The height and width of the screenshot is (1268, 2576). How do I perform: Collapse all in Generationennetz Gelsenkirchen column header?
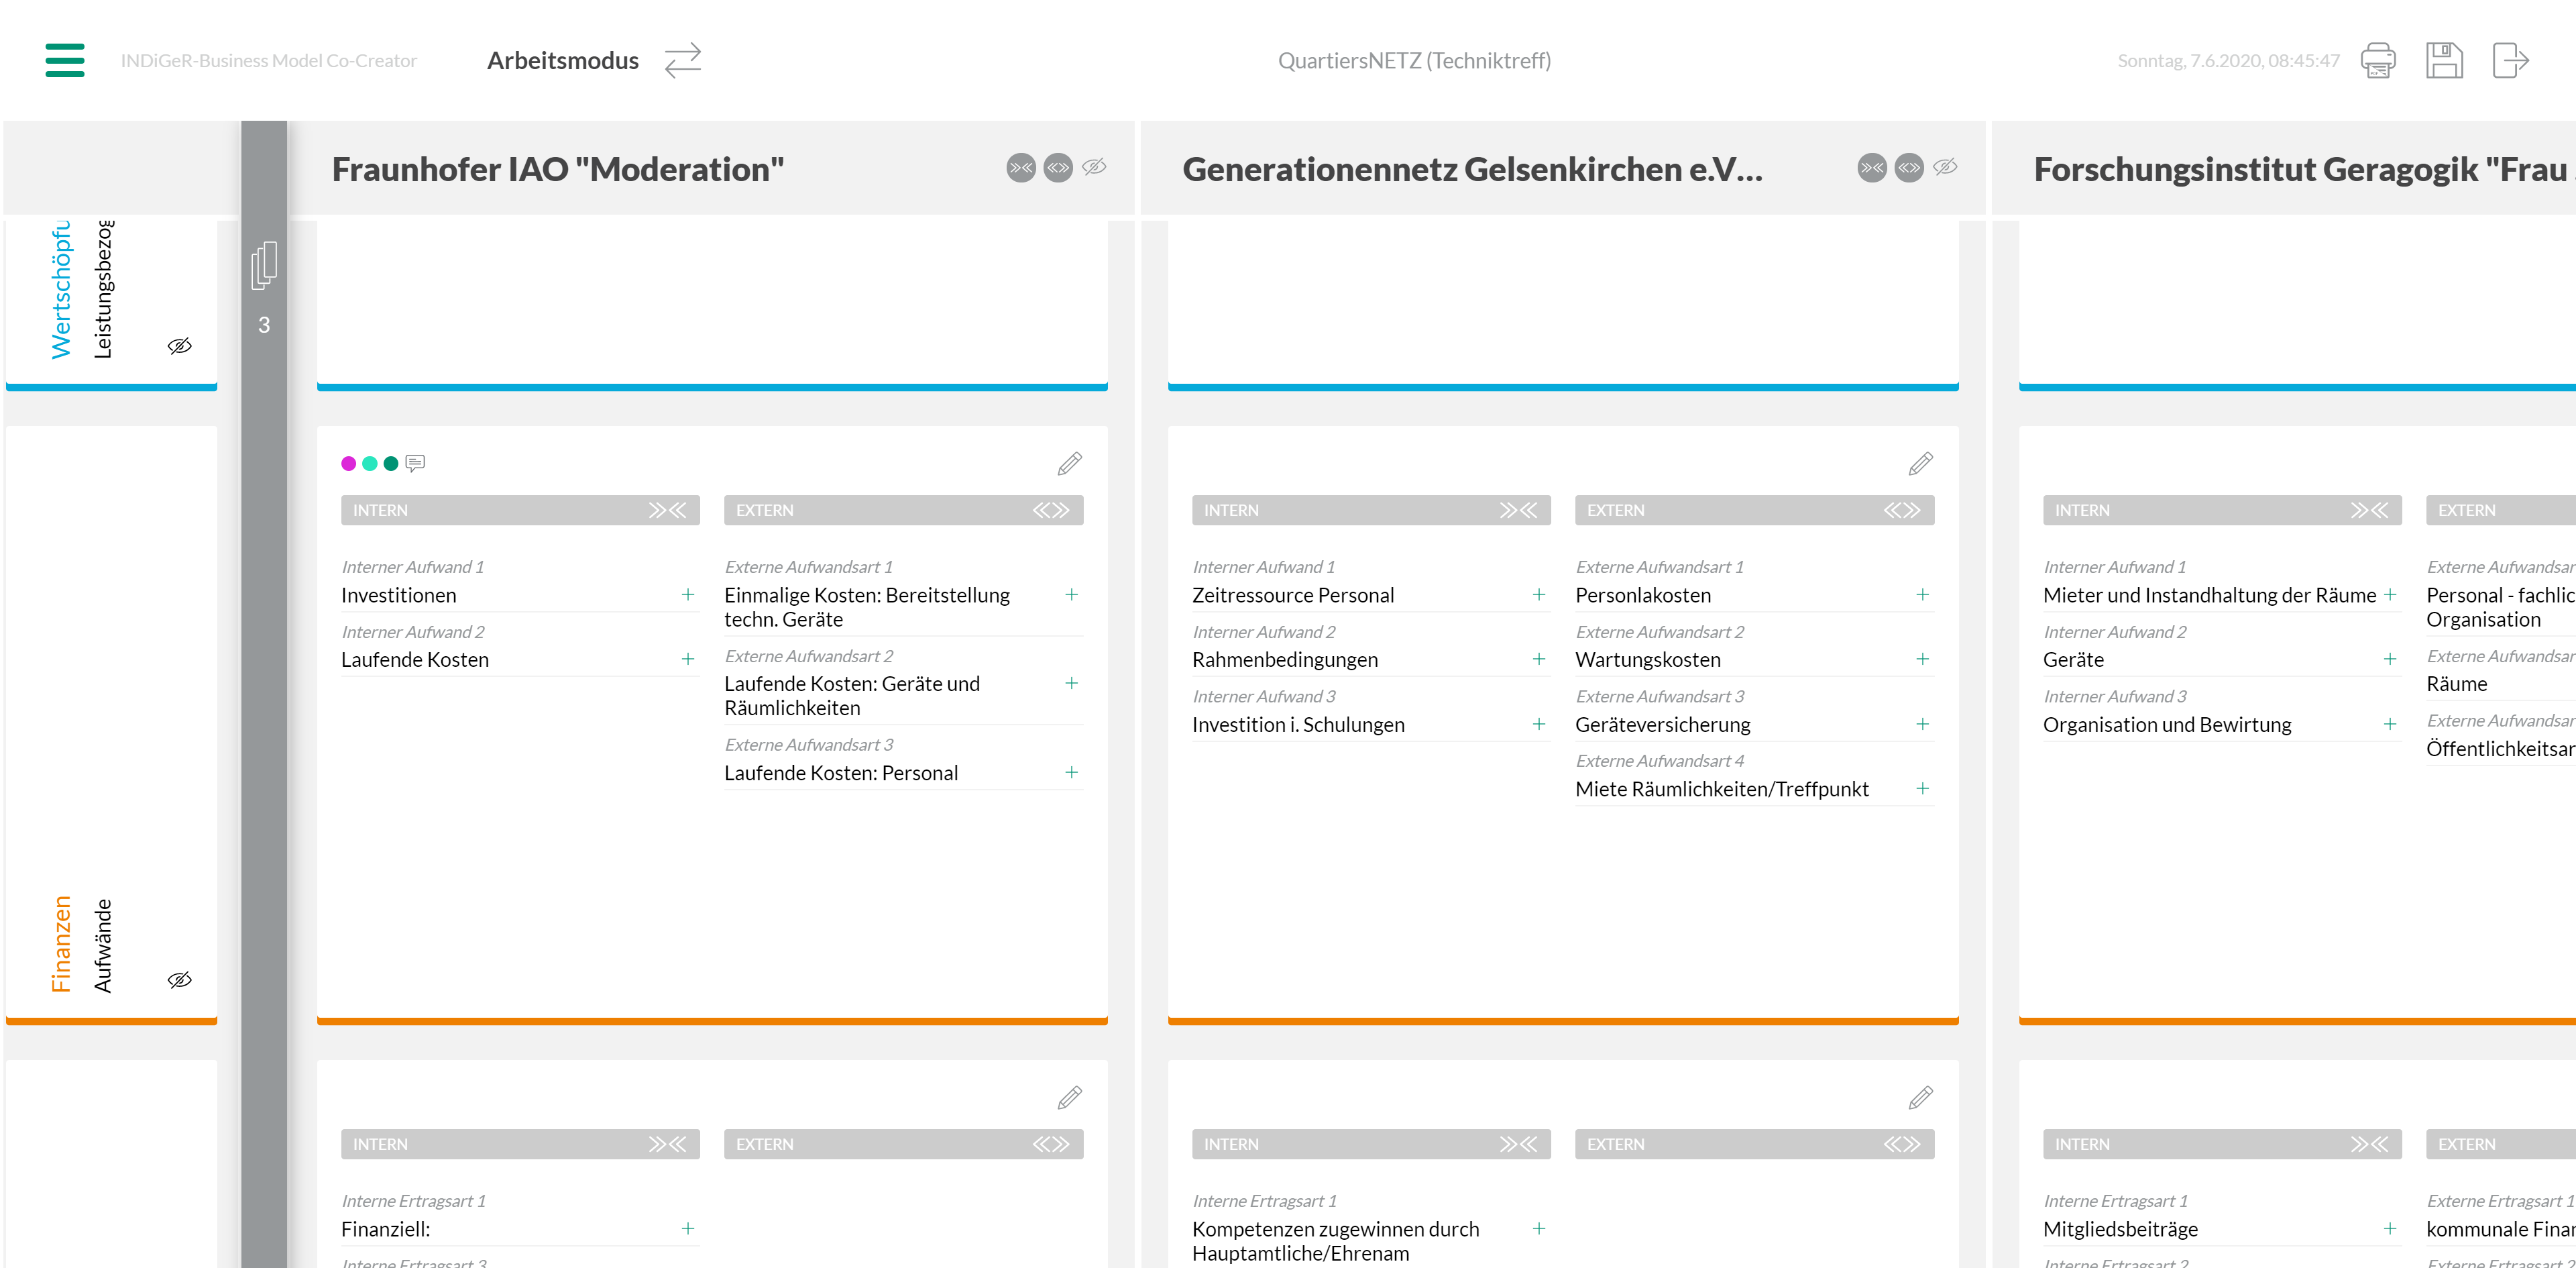[1872, 168]
